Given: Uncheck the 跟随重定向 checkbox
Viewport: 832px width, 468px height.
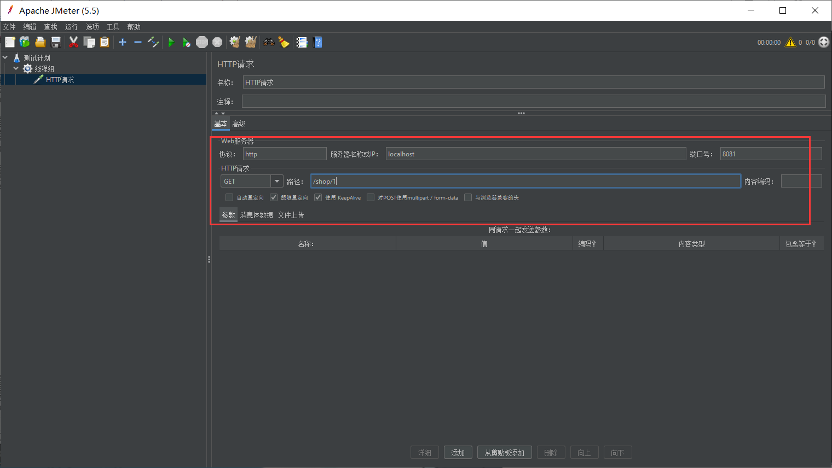Looking at the screenshot, I should point(274,197).
